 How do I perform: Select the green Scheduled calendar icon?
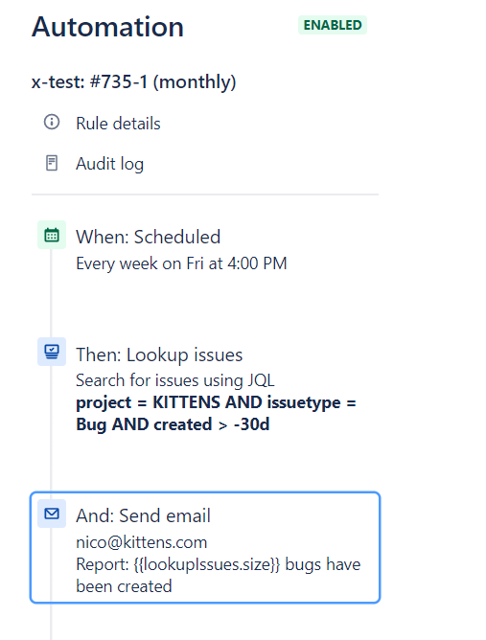coord(52,235)
